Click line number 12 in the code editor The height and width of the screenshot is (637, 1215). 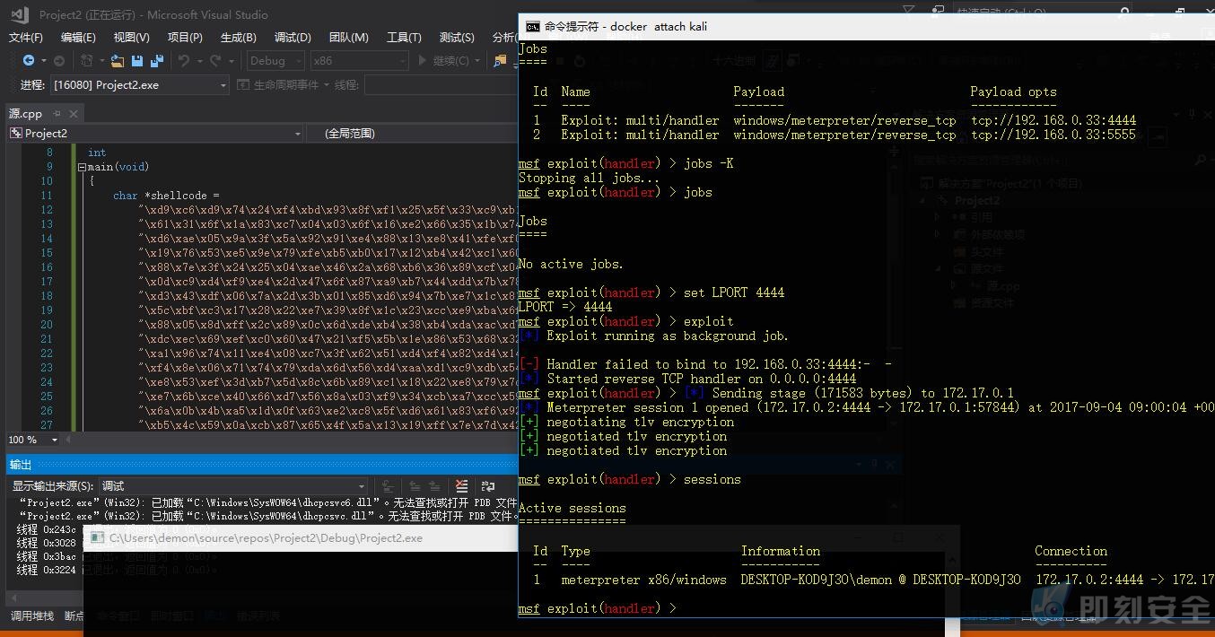[47, 210]
